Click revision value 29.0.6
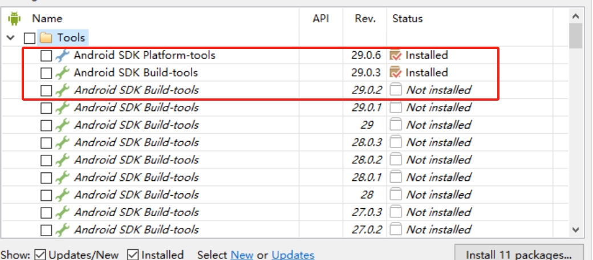The width and height of the screenshot is (593, 260). pyautogui.click(x=367, y=56)
